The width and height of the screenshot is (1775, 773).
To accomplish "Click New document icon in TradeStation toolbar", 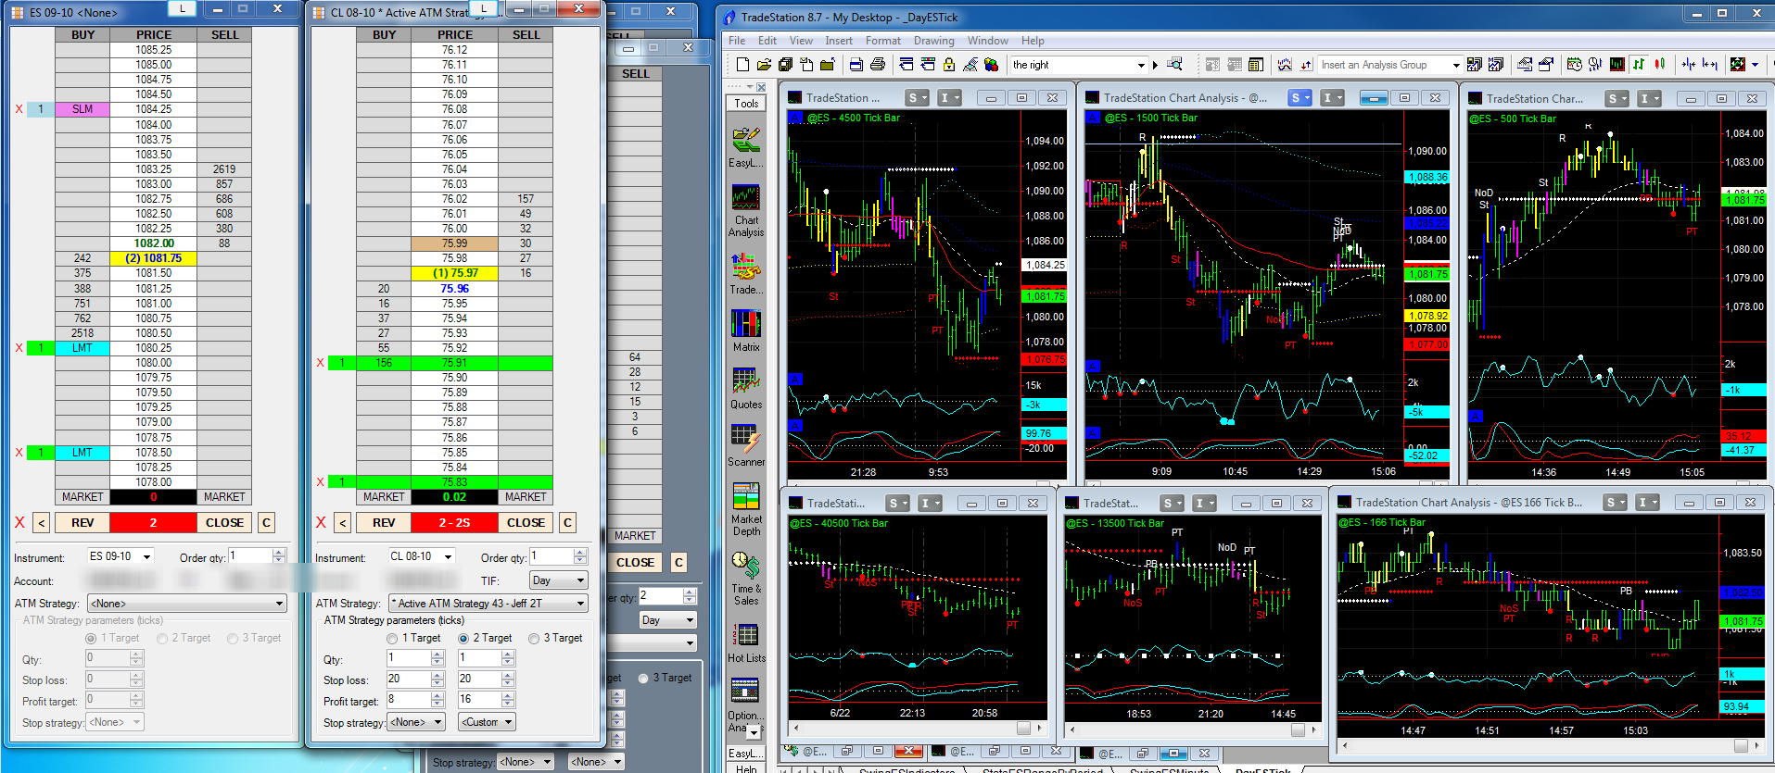I will point(742,65).
